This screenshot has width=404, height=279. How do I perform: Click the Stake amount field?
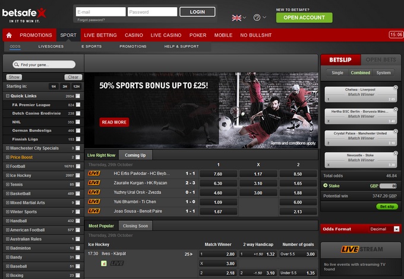(388, 186)
